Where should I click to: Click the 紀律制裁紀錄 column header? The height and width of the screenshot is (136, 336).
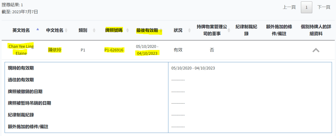coord(246,30)
